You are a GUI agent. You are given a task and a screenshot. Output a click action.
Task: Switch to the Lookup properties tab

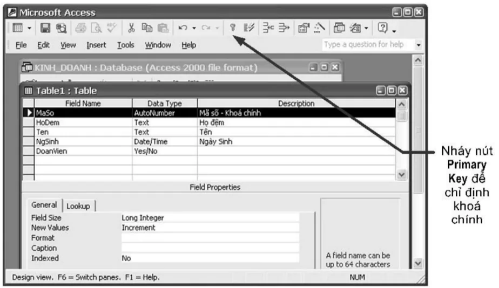click(x=78, y=207)
